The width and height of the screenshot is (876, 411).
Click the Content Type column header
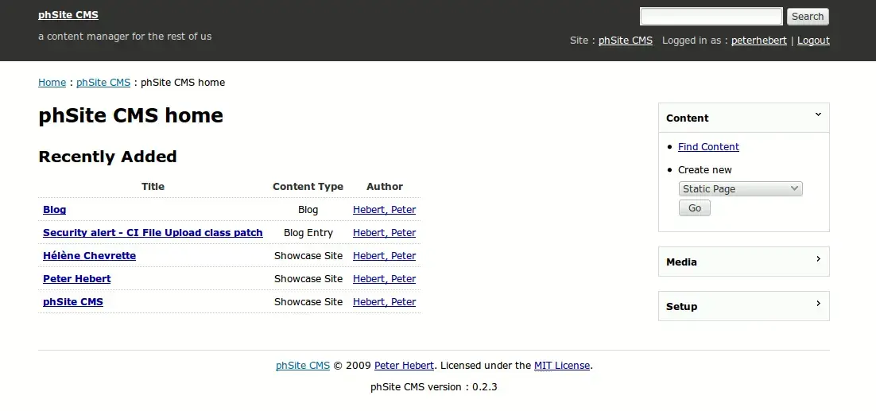[x=308, y=187]
